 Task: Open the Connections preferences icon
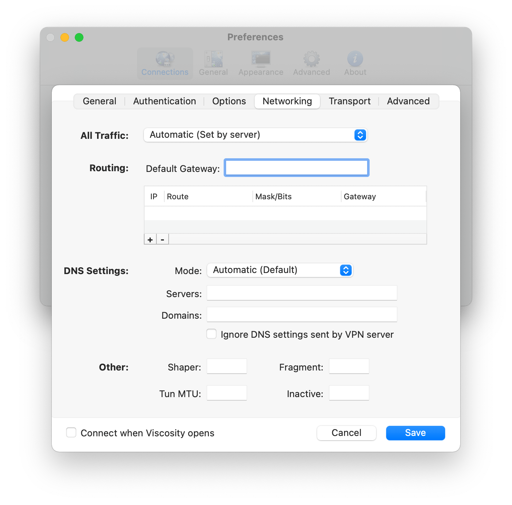165,62
